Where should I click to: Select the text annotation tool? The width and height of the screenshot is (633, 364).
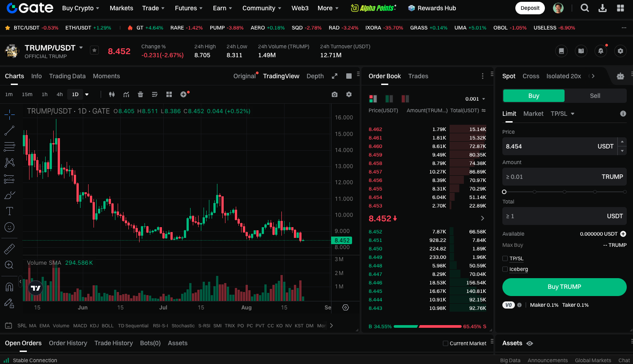(9, 211)
